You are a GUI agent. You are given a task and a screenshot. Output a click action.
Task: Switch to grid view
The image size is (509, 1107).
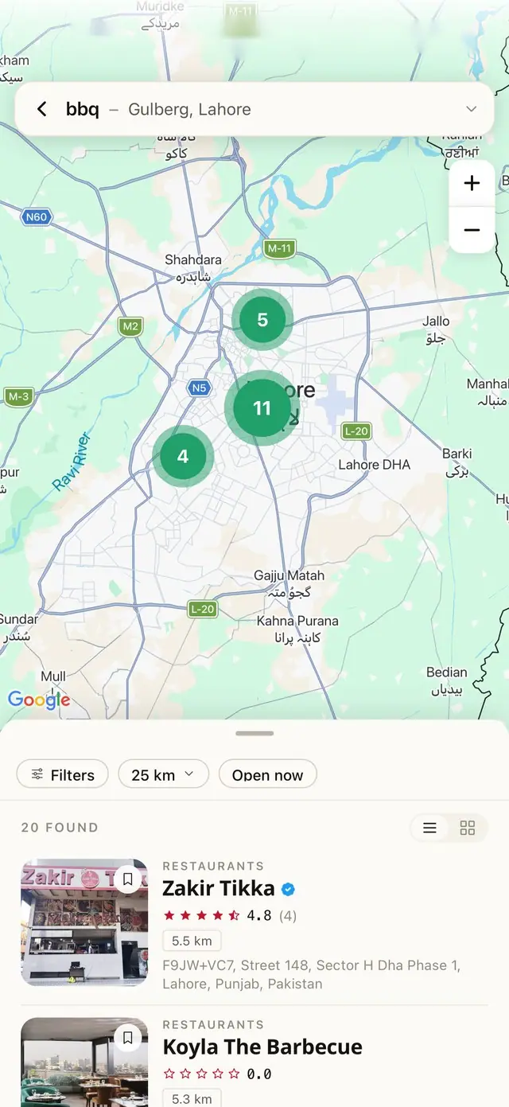(x=468, y=828)
